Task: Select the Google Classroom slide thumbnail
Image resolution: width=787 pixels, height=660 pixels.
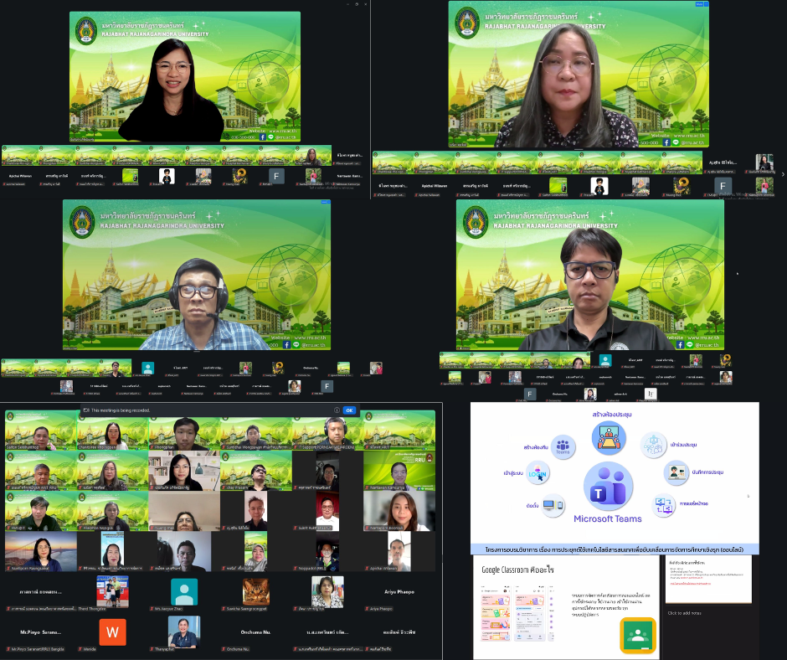Action: 565,609
